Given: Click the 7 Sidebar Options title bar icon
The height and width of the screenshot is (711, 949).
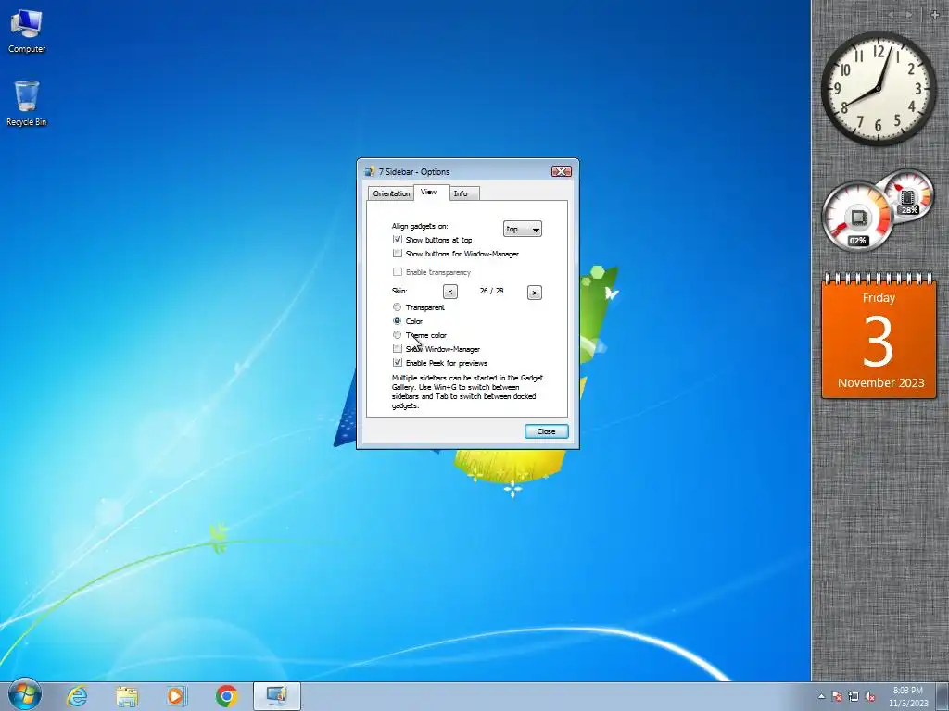Looking at the screenshot, I should coord(369,171).
